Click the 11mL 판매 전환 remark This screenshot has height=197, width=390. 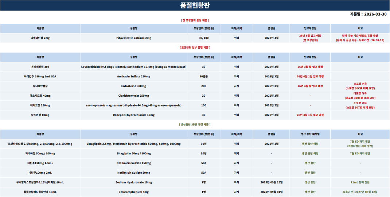[x=360, y=182]
